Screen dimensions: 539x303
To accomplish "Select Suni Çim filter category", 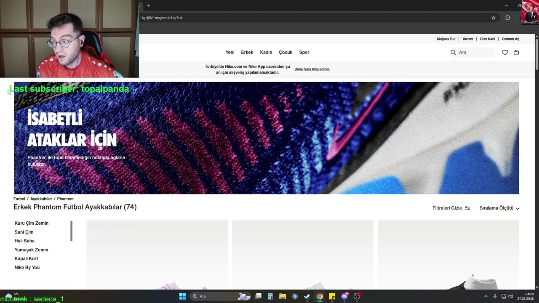I will point(24,232).
